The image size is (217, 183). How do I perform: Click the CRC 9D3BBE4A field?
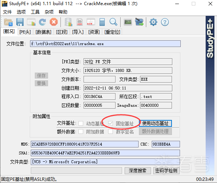pos(166,144)
